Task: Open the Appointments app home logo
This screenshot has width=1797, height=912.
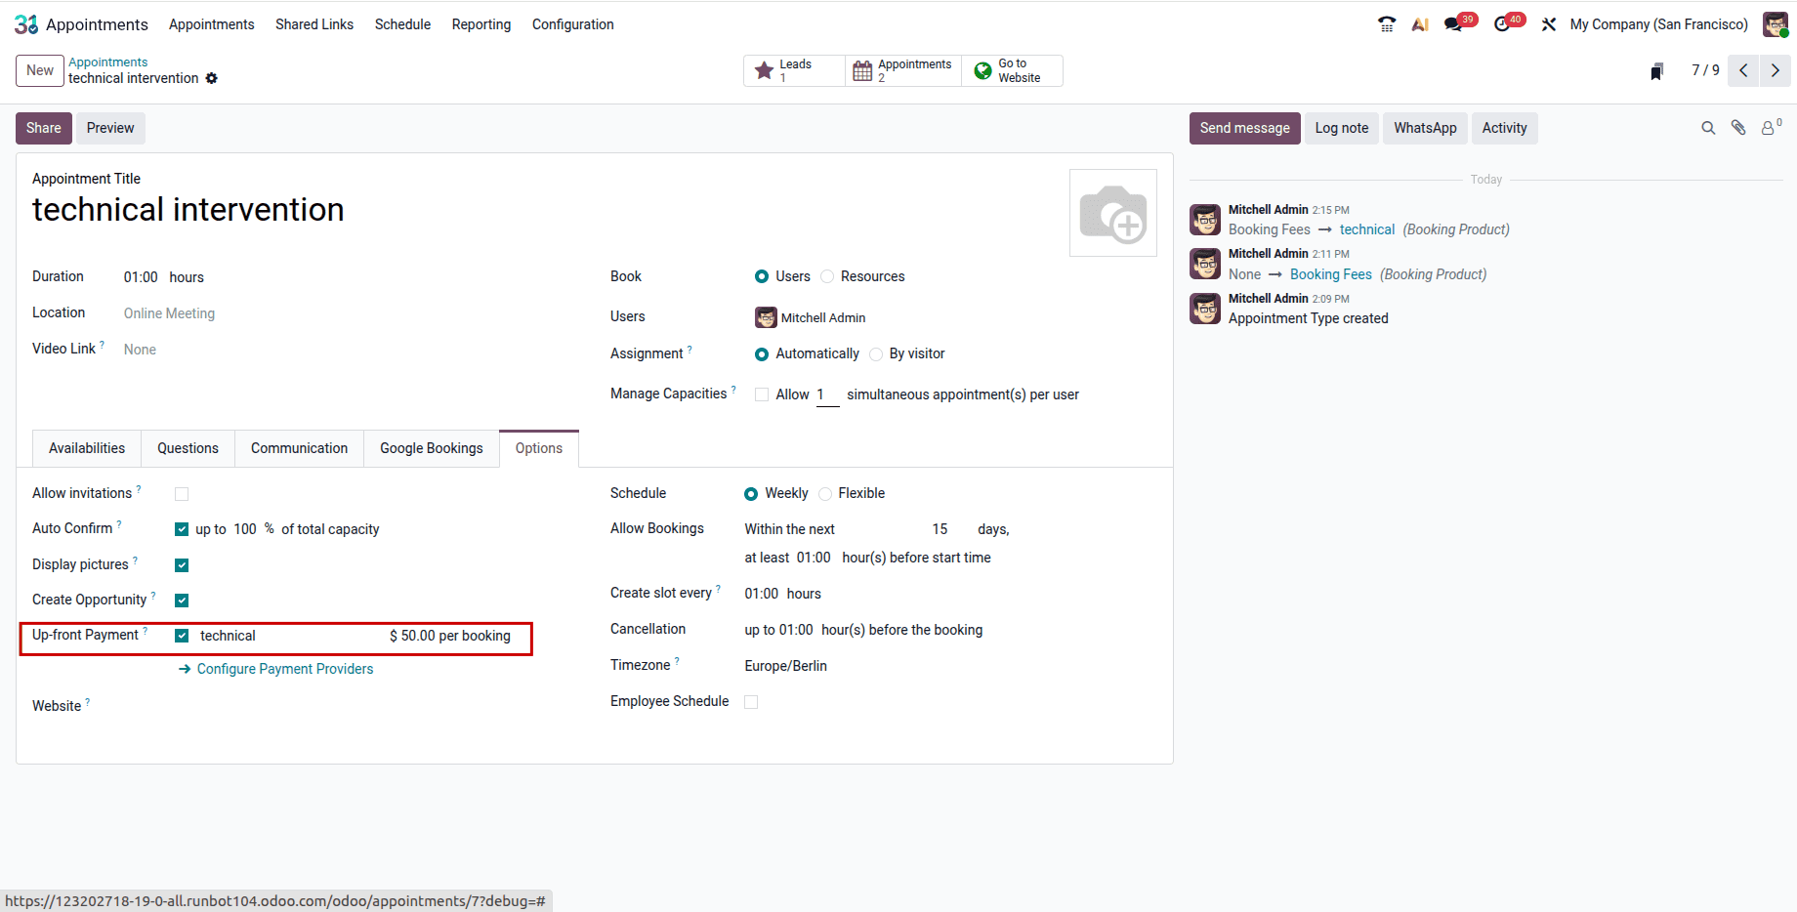Action: [26, 24]
